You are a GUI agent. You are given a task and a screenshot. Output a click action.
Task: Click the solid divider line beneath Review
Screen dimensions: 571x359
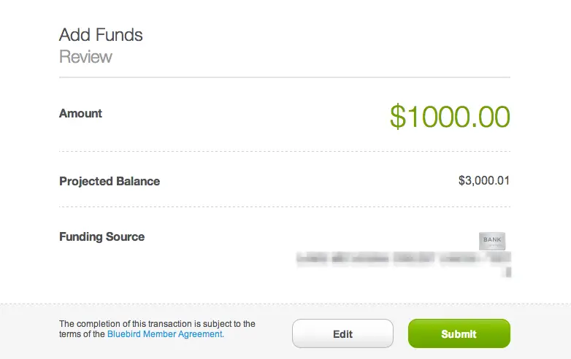[x=285, y=77]
